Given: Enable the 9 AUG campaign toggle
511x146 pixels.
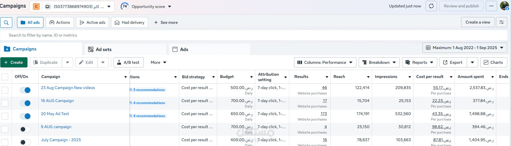Looking at the screenshot, I should click(x=25, y=129).
